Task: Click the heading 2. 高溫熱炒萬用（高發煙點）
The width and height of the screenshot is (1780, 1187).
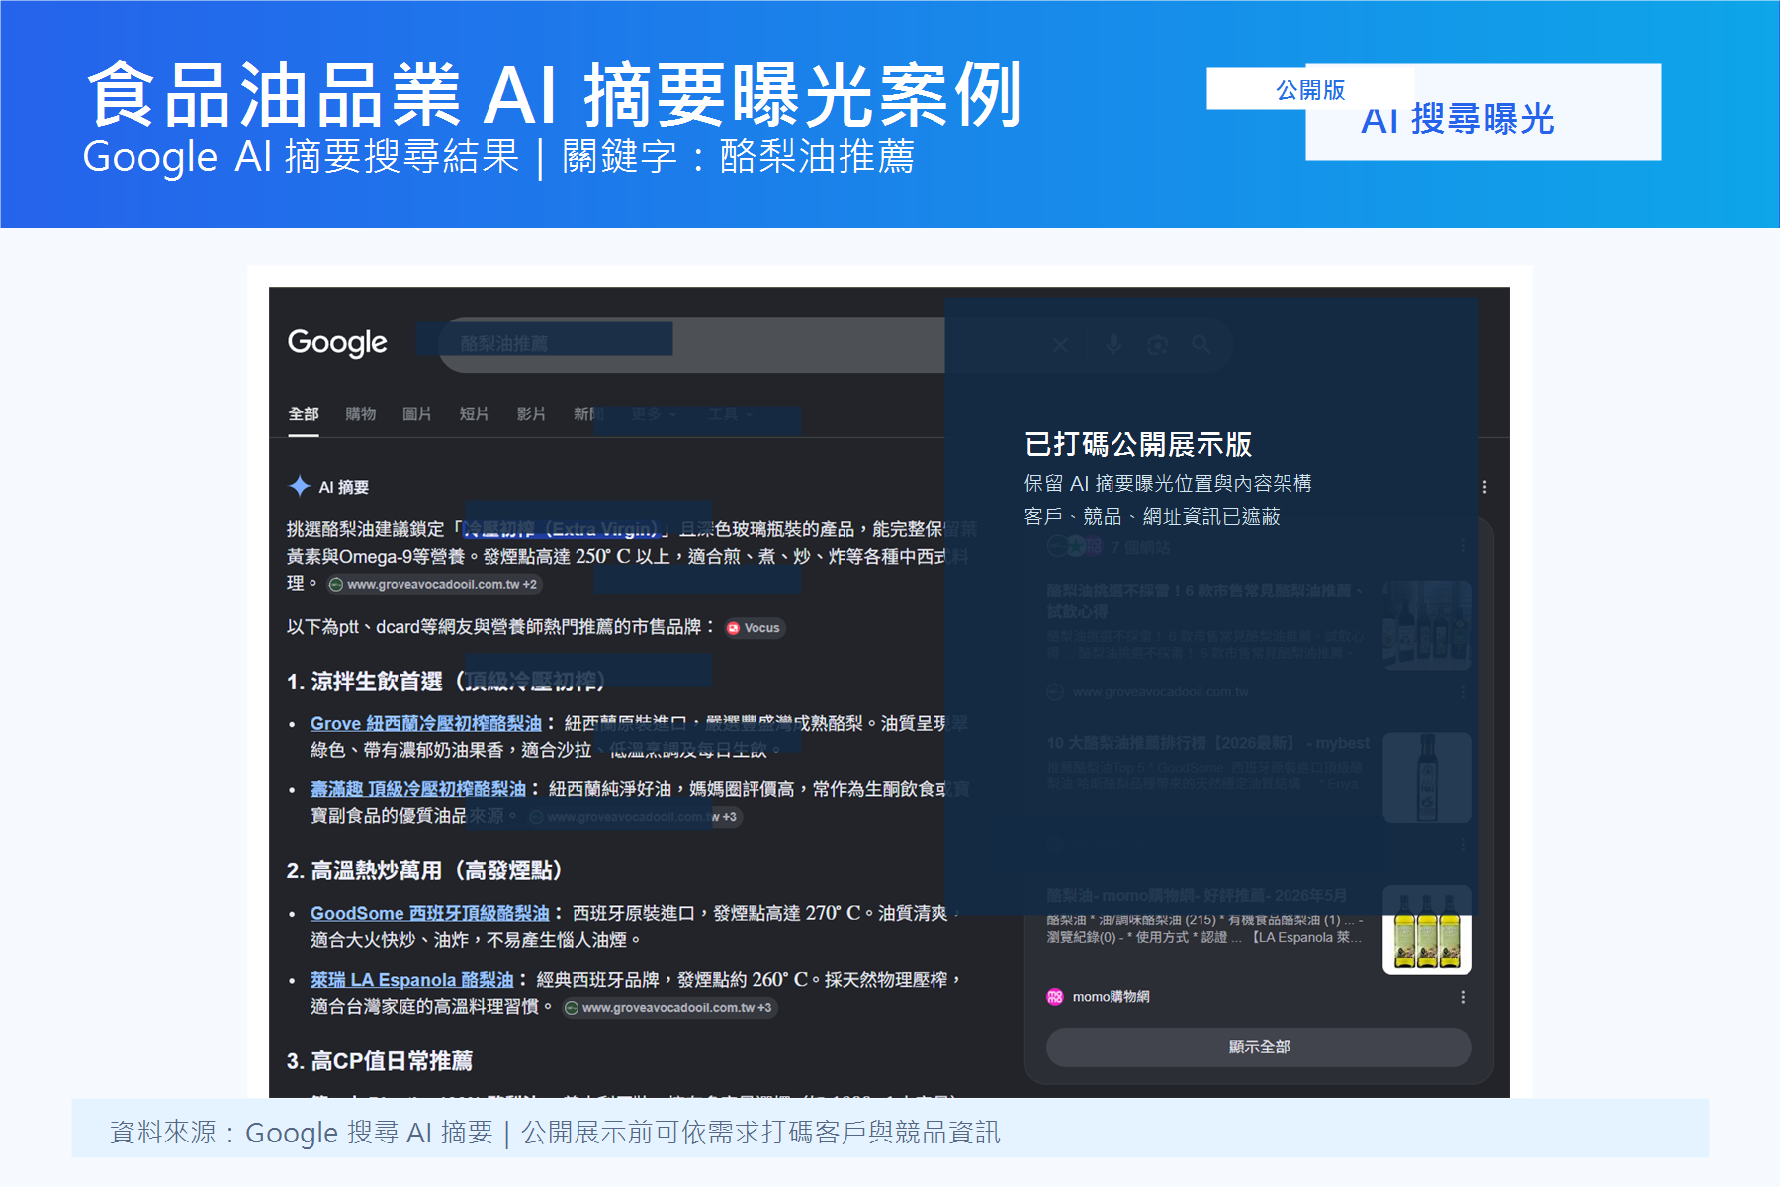Action: (x=425, y=870)
